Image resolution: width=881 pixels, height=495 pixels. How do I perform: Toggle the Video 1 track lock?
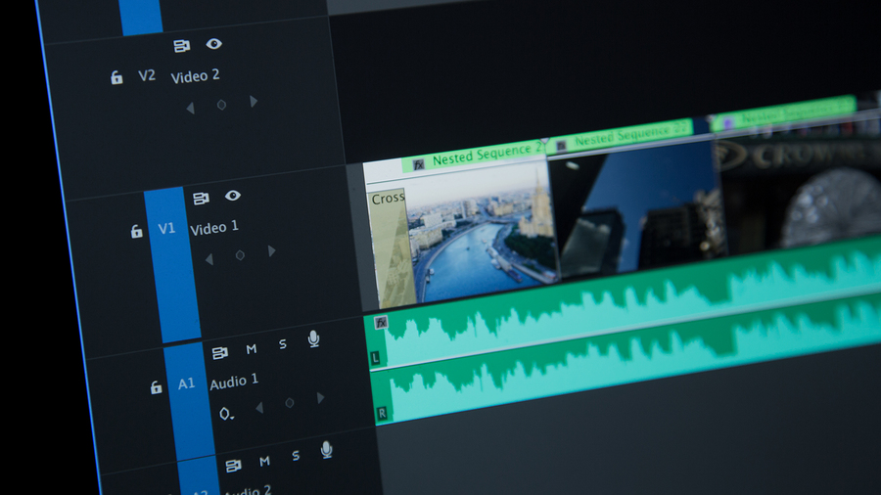(136, 231)
